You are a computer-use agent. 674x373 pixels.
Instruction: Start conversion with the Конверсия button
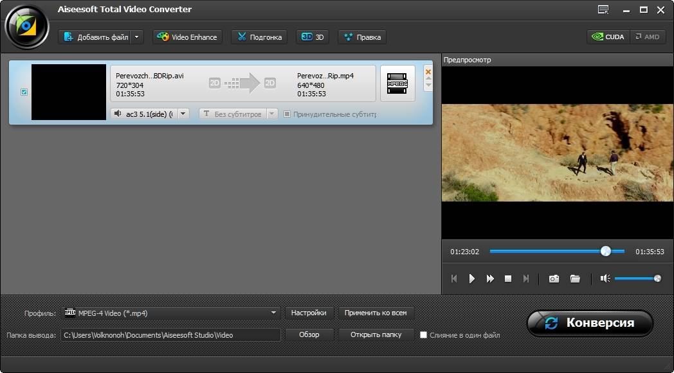click(590, 323)
